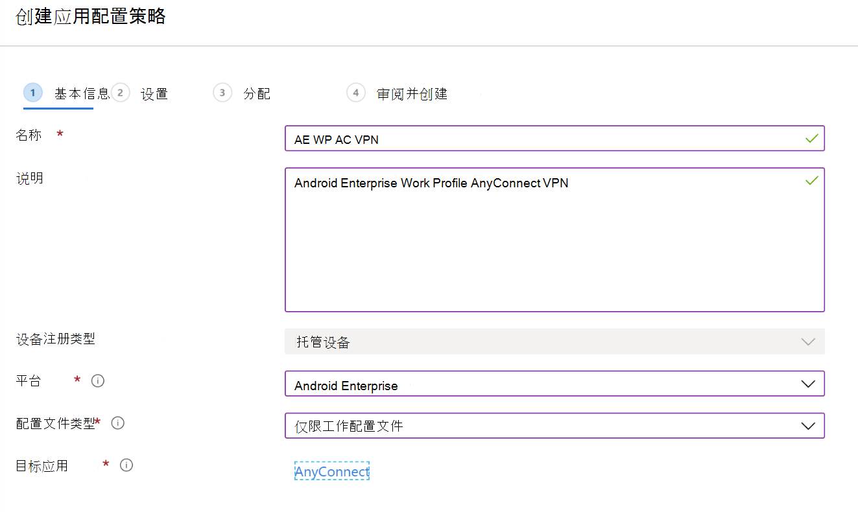Screen dimensions: 858x512
Task: Click the step 2 circle icon
Action: (121, 93)
